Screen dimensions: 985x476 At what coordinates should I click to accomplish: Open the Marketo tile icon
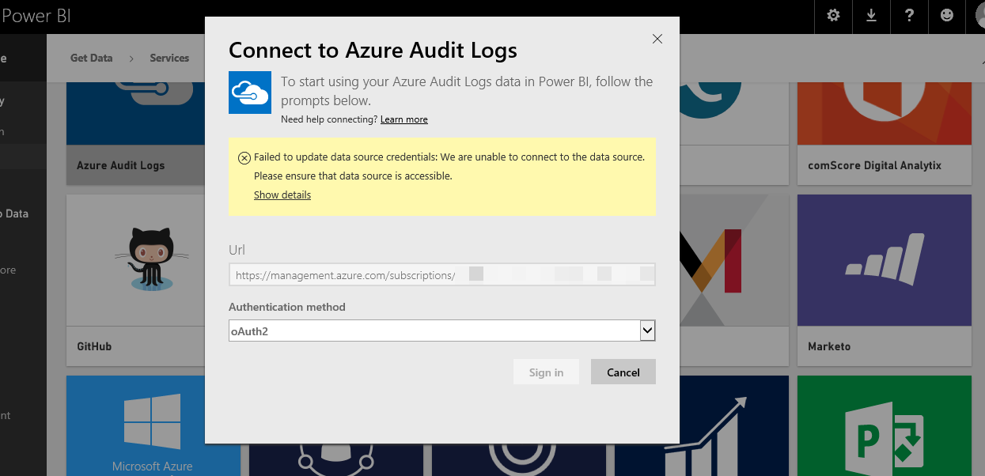click(x=884, y=260)
